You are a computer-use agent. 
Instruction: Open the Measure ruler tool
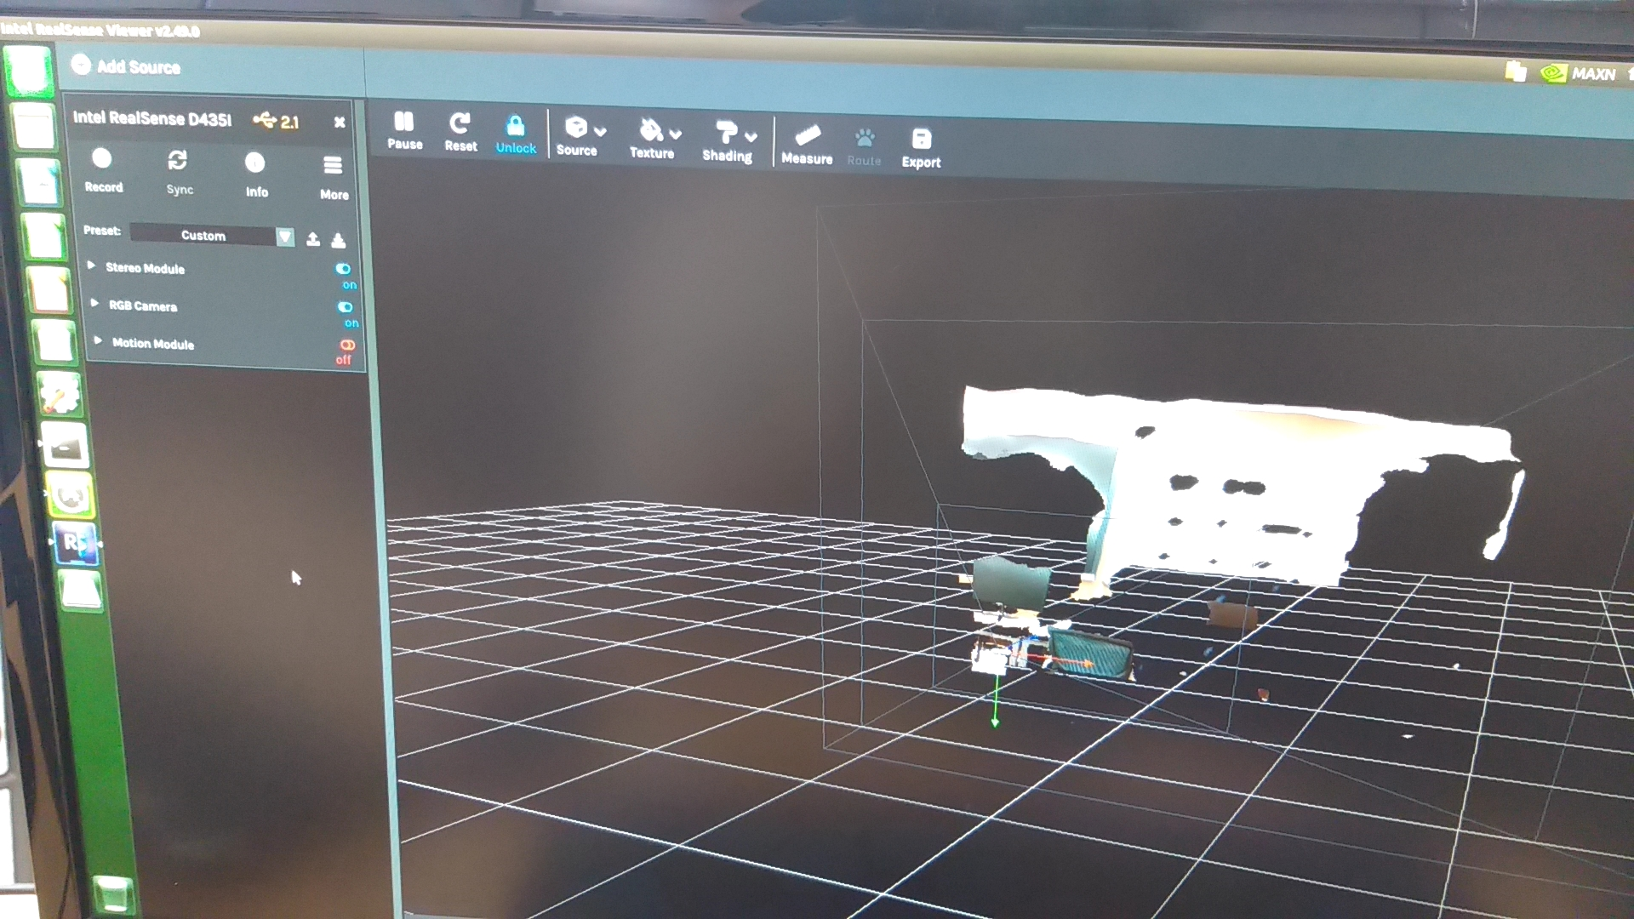pyautogui.click(x=807, y=144)
